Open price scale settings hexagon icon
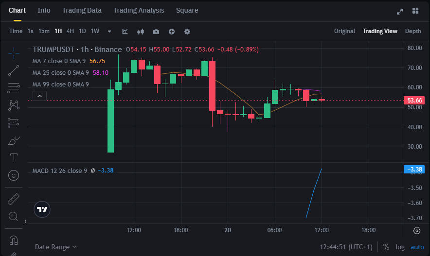The height and width of the screenshot is (256, 430). click(x=417, y=231)
